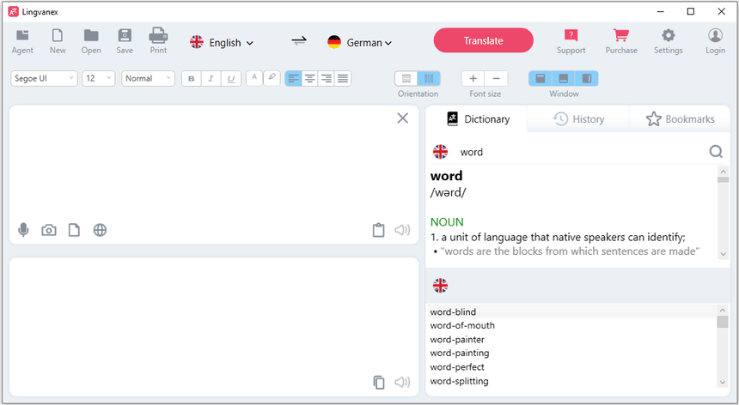Viewport: 739px width, 405px height.
Task: Click the word list scrollbar down arrow
Action: (723, 383)
